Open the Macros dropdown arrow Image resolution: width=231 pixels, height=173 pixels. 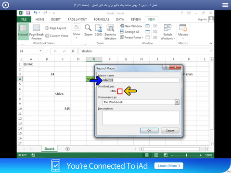click(183, 38)
